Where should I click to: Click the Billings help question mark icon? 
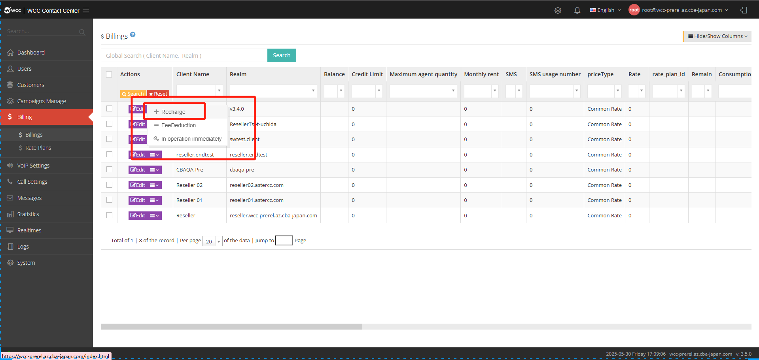tap(133, 35)
